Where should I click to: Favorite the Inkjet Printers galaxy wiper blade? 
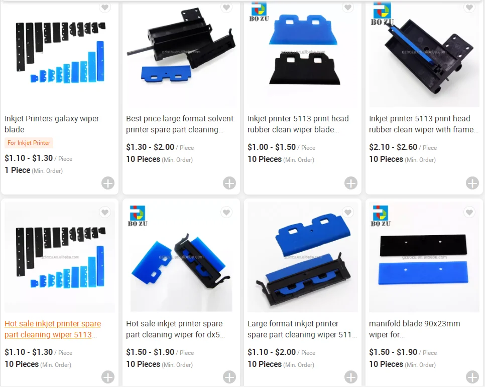(x=105, y=7)
